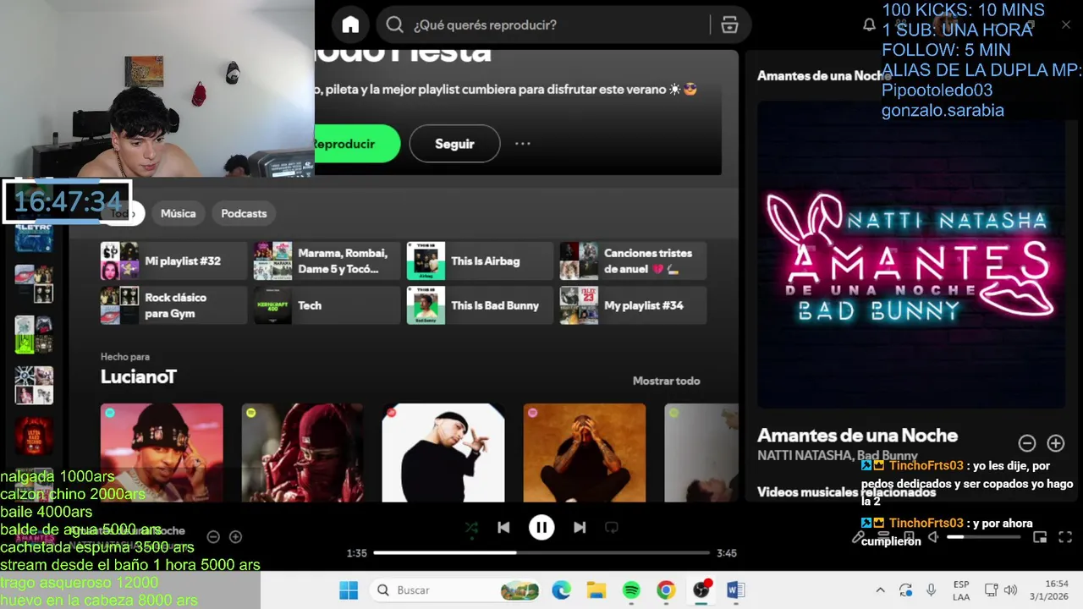Open Videos musicales relacionados section
Viewport: 1083px width, 609px height.
[846, 492]
